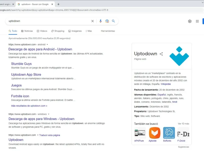Click 'Aproximadamente 206.000.000 resultados' text
This screenshot has height=153, width=204.
point(31,39)
